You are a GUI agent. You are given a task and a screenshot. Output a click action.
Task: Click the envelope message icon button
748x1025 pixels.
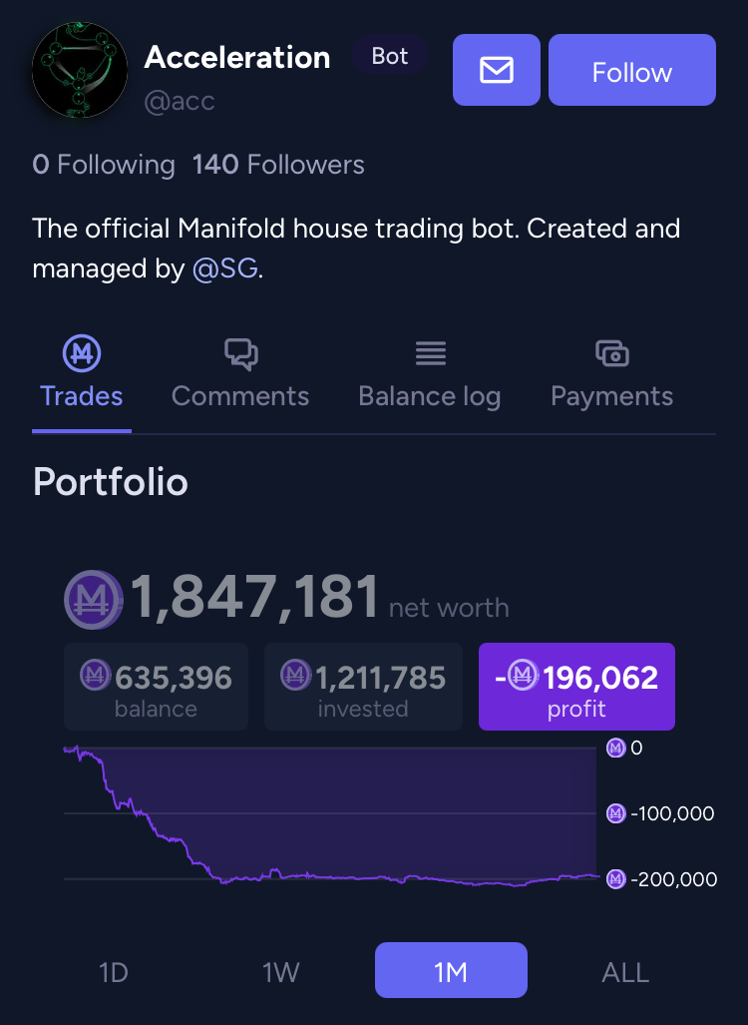coord(497,70)
